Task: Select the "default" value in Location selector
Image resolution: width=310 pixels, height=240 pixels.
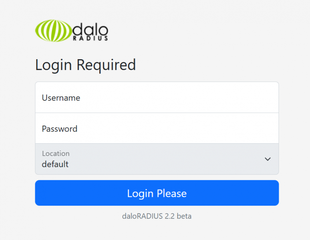Action: click(55, 164)
